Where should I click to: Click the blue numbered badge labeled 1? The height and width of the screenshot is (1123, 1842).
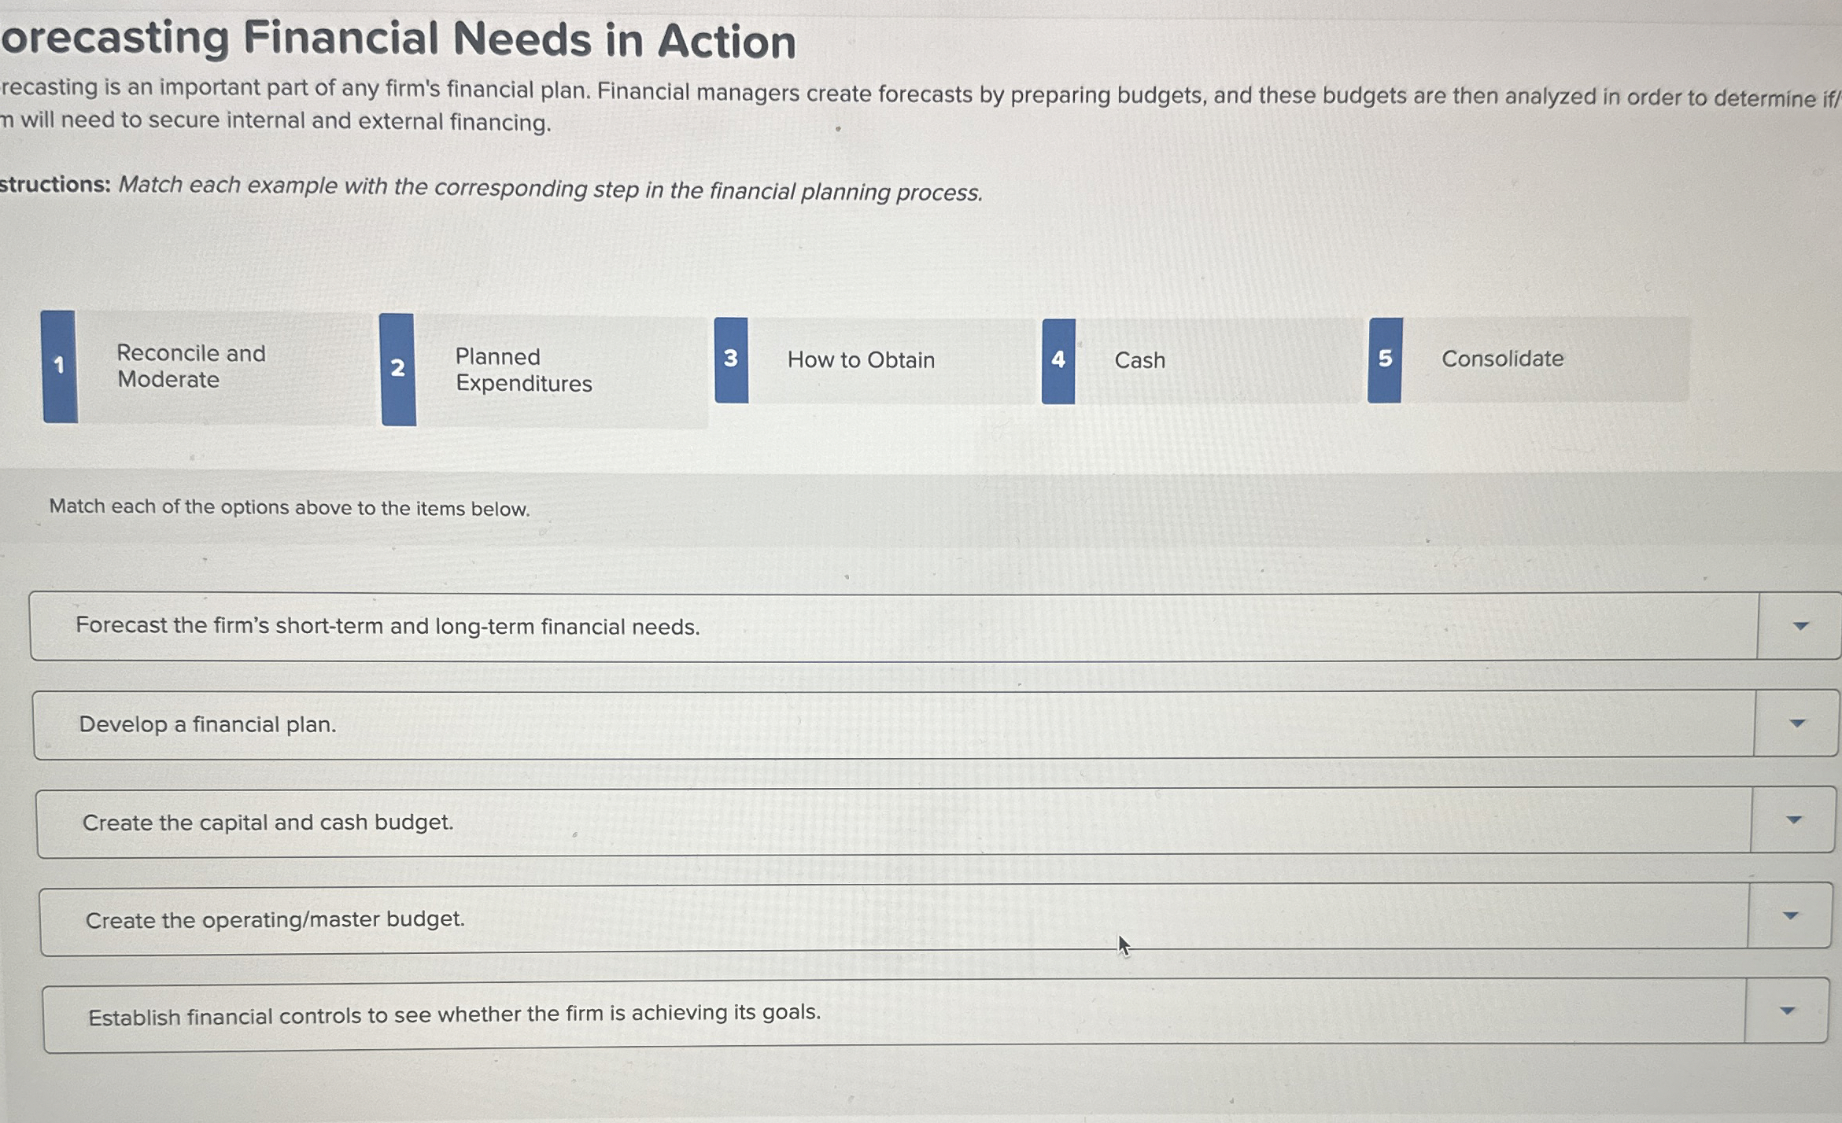[60, 366]
